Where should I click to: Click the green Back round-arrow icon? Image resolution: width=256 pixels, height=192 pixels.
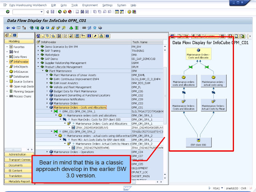click(x=60, y=12)
